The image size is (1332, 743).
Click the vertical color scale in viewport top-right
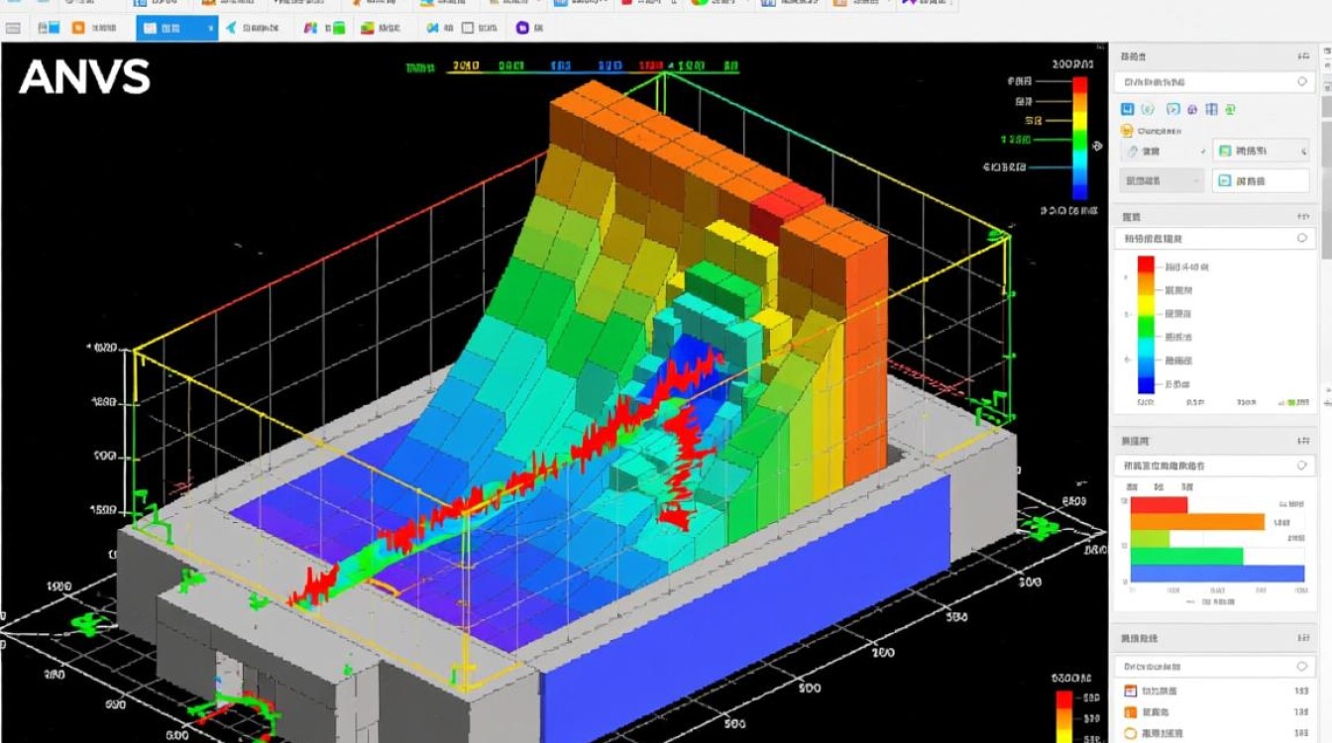pos(1079,138)
